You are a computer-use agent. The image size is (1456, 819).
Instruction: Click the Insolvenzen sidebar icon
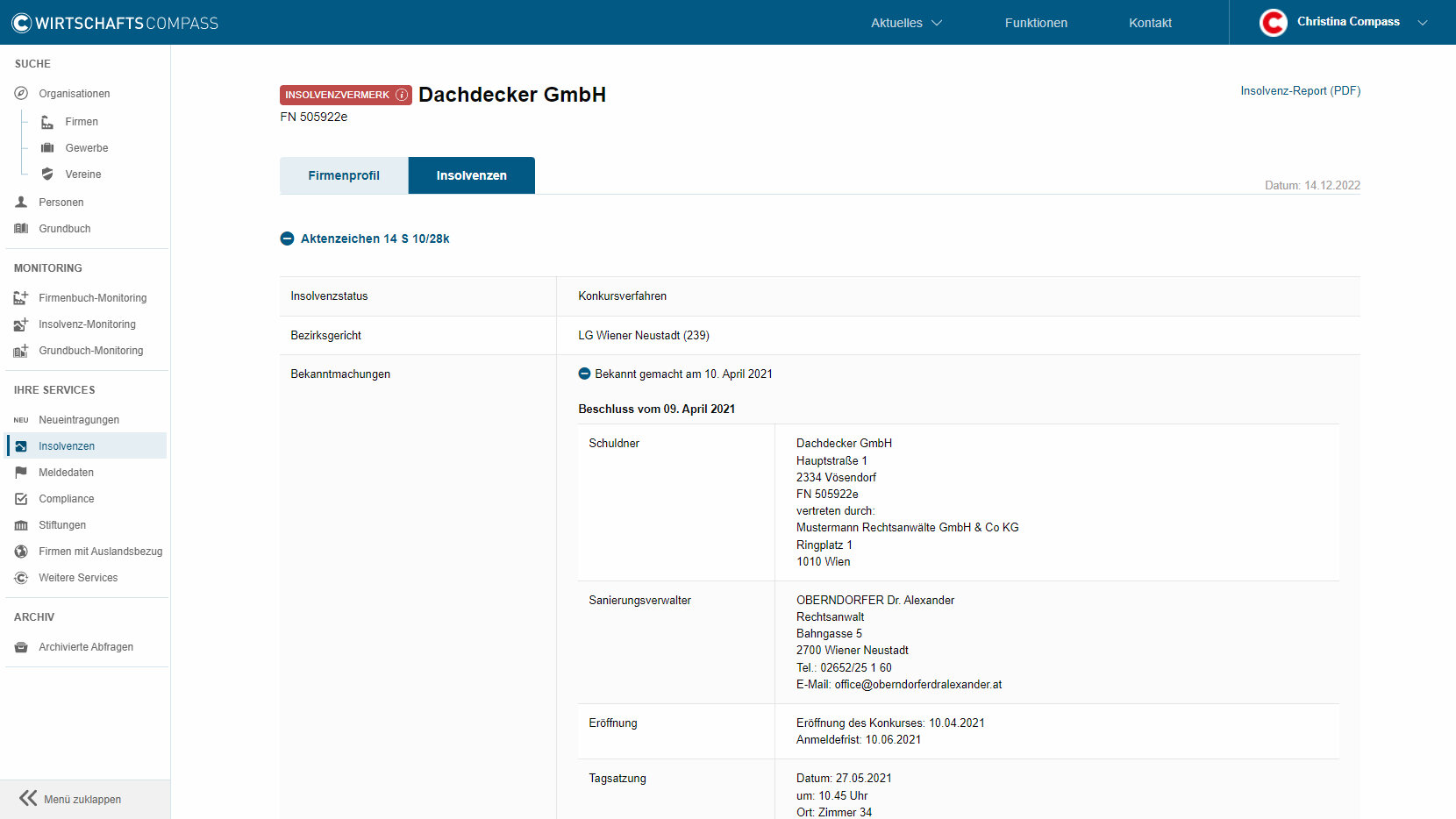pos(21,446)
